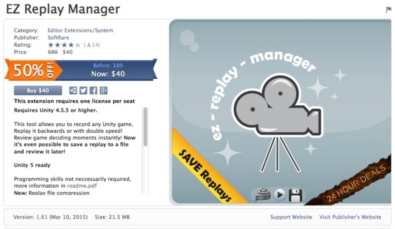Viewport: 395px width, 229px height.
Task: Share the asset on Twitter
Action: coord(83,91)
